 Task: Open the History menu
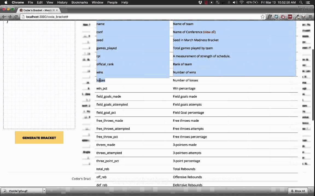[62, 2]
